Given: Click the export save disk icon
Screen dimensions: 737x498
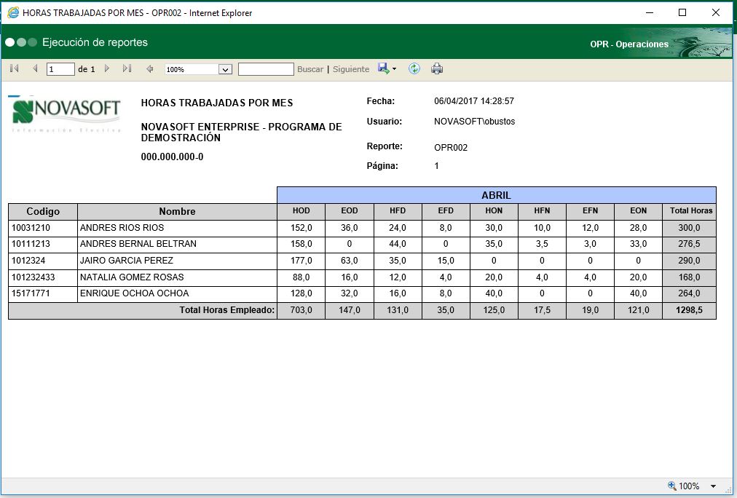Looking at the screenshot, I should (383, 68).
